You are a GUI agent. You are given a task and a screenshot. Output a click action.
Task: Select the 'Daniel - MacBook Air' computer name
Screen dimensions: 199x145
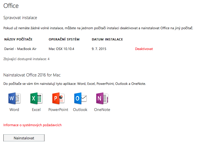[x=20, y=49]
